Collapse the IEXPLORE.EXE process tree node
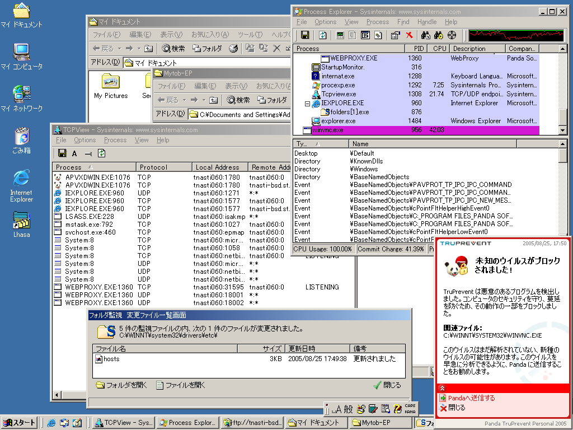Image resolution: width=573 pixels, height=430 pixels. tap(307, 104)
